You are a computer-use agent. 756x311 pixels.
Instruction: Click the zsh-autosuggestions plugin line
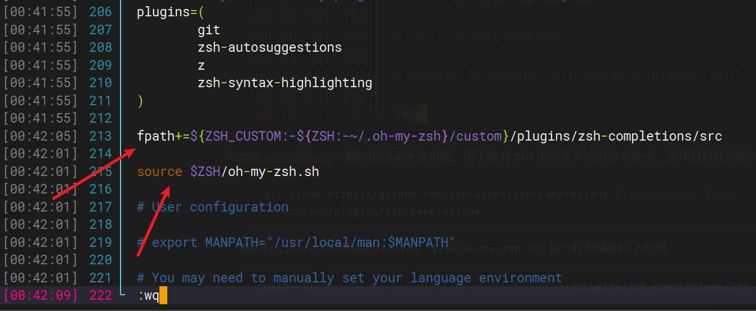point(269,47)
